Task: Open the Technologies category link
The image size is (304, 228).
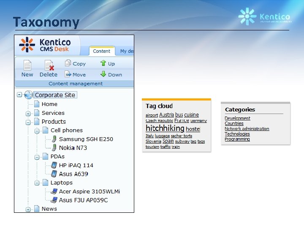Action: [x=237, y=134]
